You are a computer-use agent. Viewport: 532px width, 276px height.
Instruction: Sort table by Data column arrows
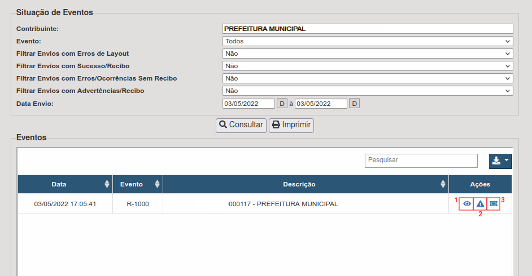tap(107, 184)
